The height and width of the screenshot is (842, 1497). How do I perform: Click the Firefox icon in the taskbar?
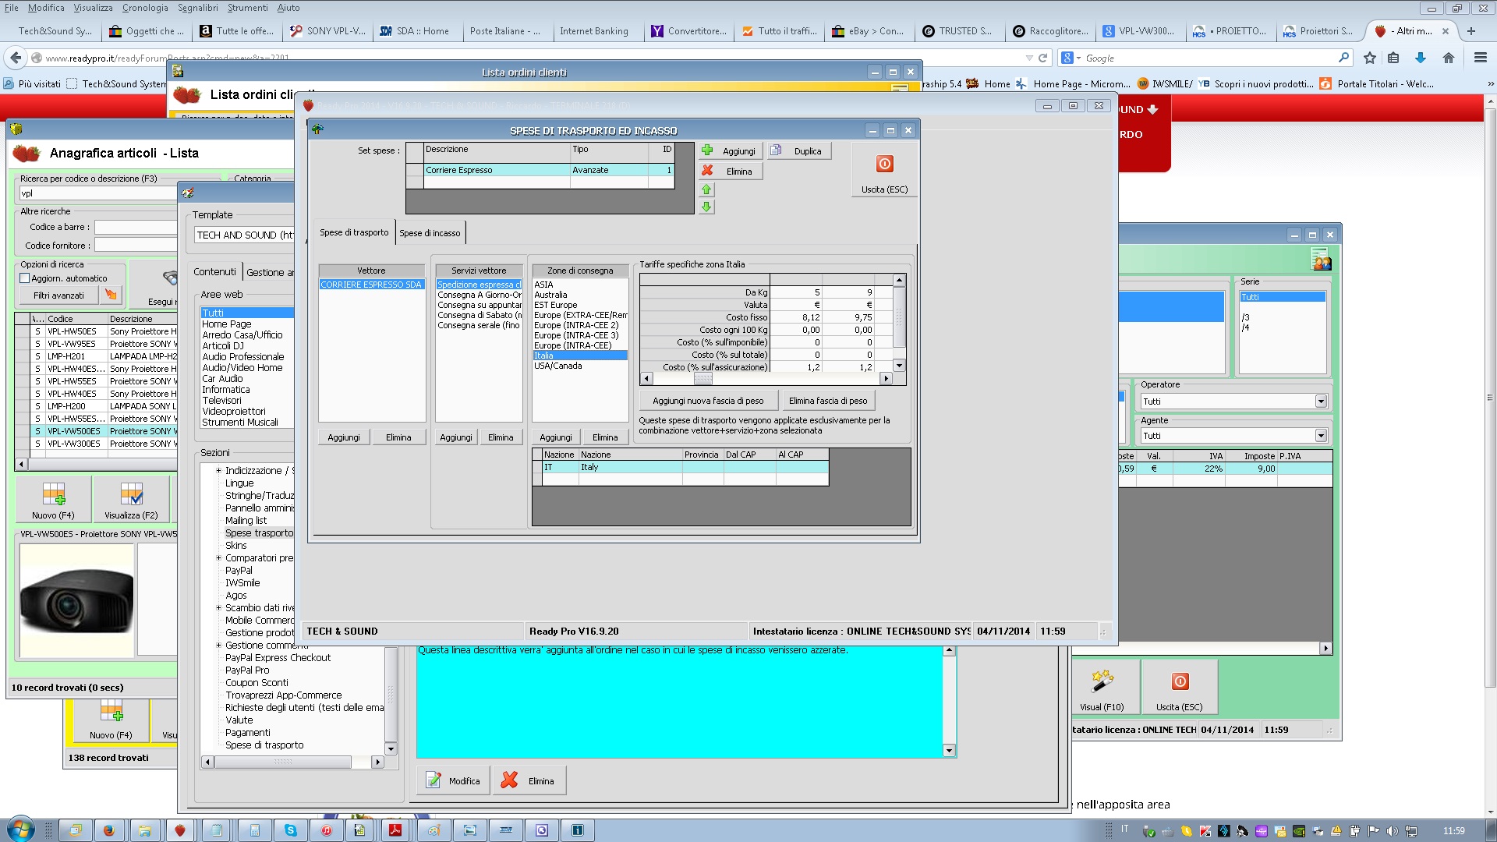coord(109,830)
